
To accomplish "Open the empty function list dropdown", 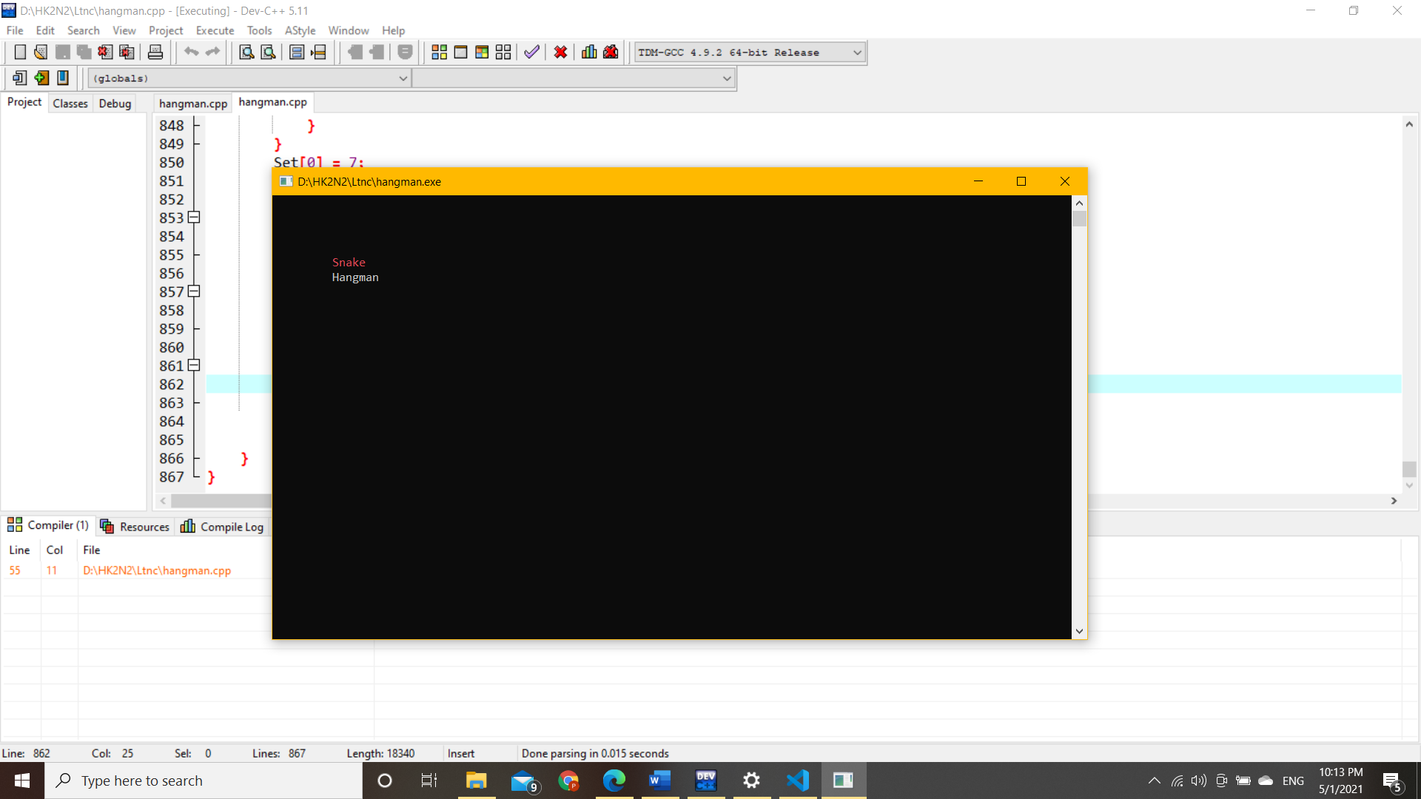I will coord(726,78).
